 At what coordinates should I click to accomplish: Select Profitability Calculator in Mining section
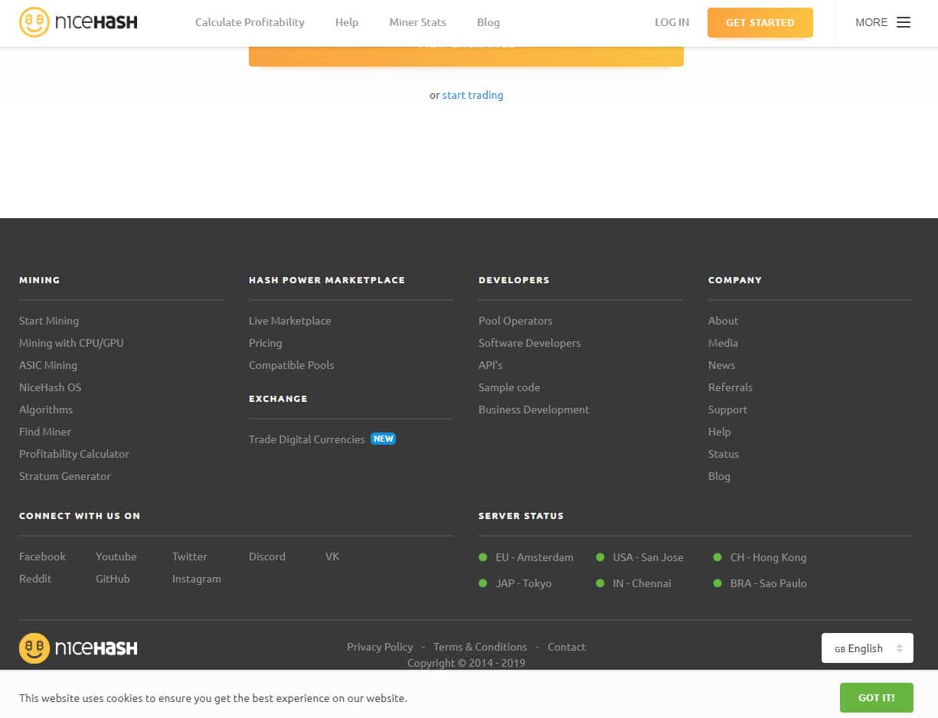pos(74,454)
